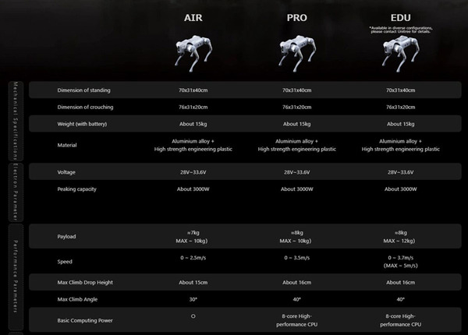Click the EDU speed value 0 ~ 3.7m/s
This screenshot has height=335, width=468.
401,257
